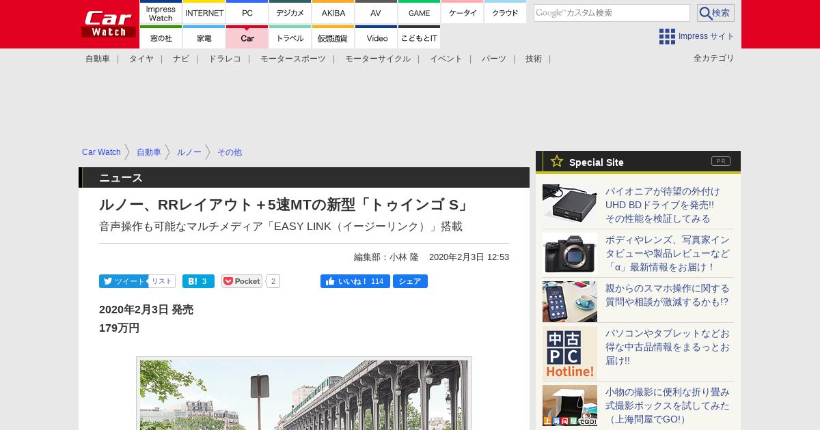This screenshot has width=820, height=430.
Task: Open Paris bridge article photo
Action: [304, 395]
